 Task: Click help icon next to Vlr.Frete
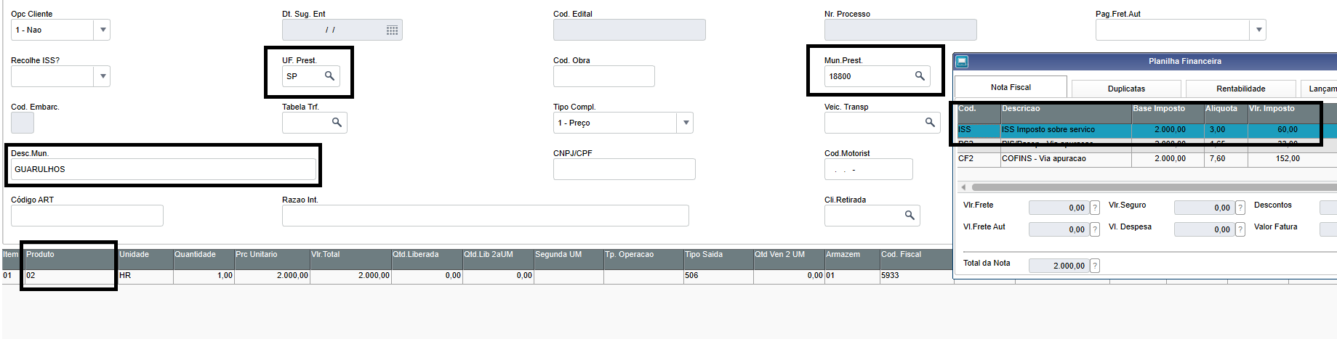pos(1095,208)
